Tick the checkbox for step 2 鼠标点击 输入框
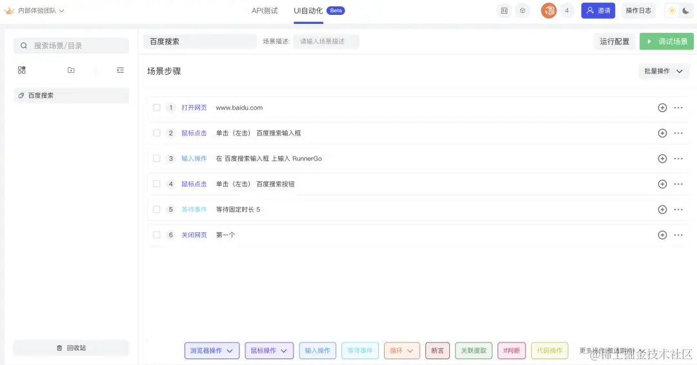697x365 pixels. point(156,133)
